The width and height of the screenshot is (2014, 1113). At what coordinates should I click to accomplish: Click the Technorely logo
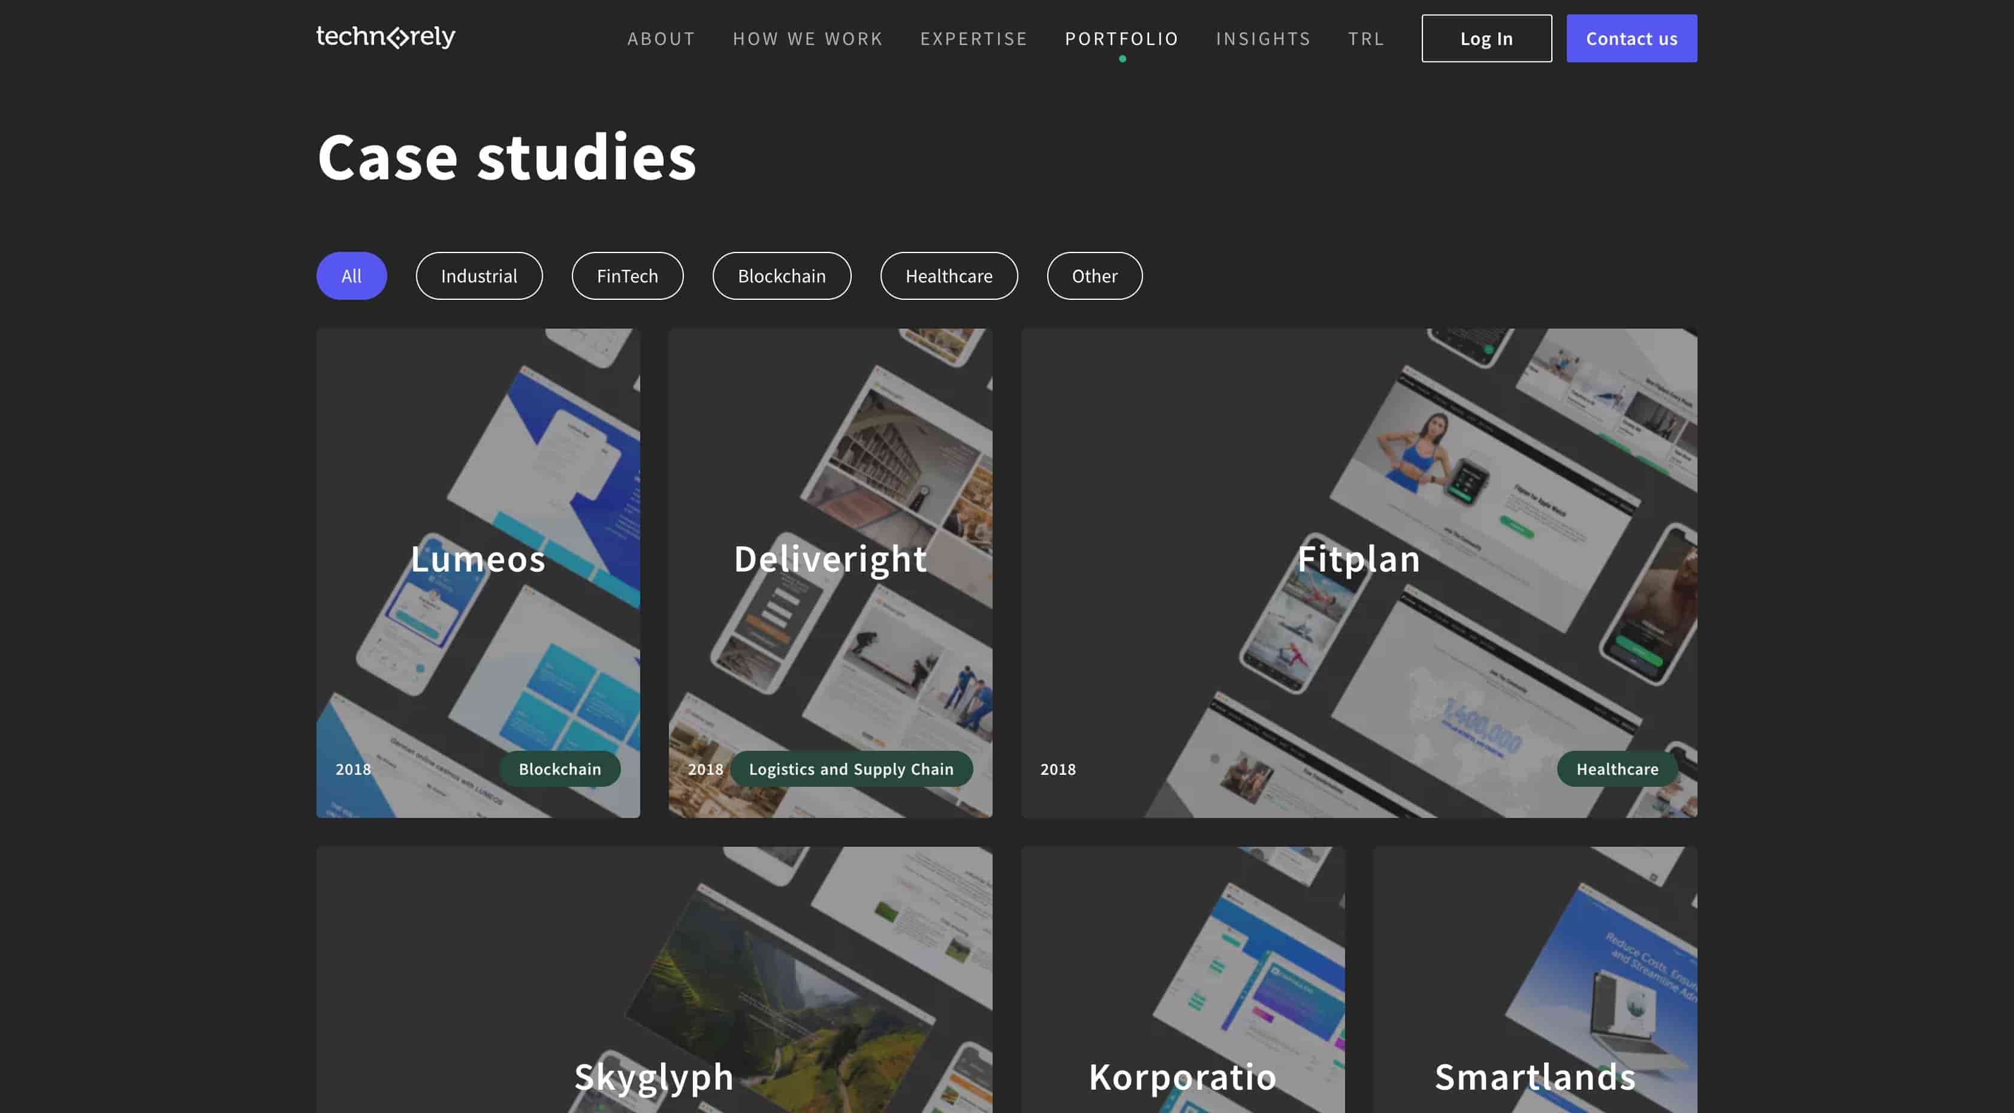tap(385, 37)
